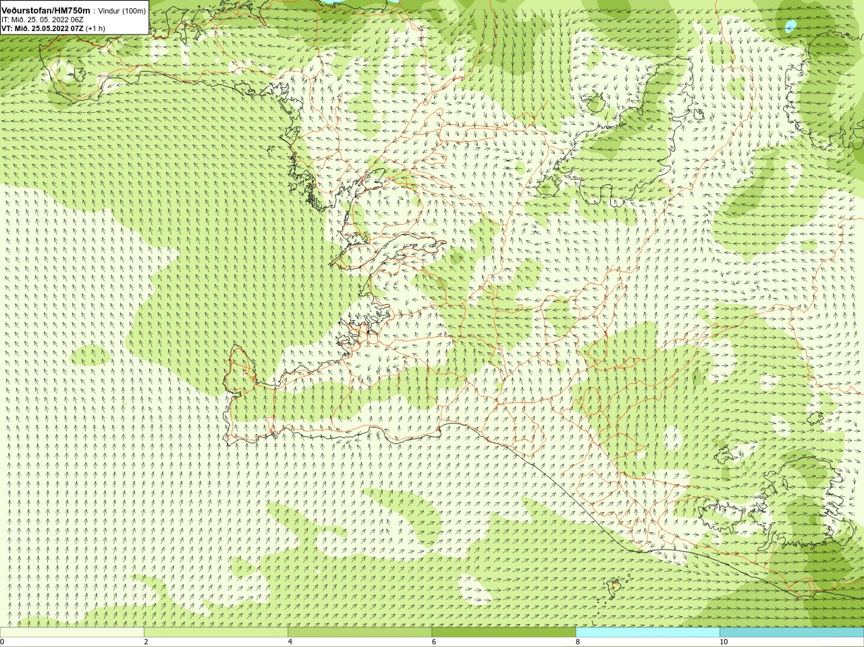Click the Veðurstofan/HM750m map title

46,11
